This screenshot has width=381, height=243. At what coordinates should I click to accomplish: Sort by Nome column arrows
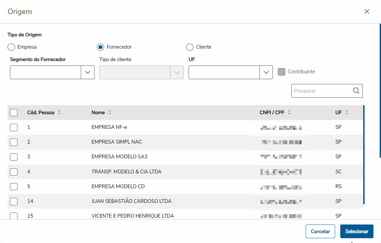110,112
